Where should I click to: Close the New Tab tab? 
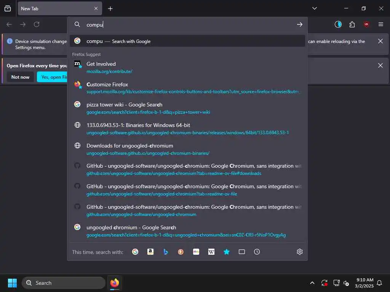pos(96,8)
